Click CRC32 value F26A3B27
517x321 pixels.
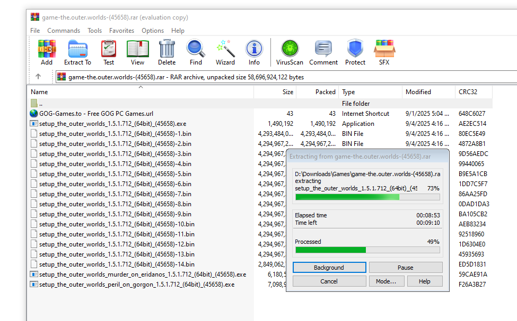tap(472, 284)
